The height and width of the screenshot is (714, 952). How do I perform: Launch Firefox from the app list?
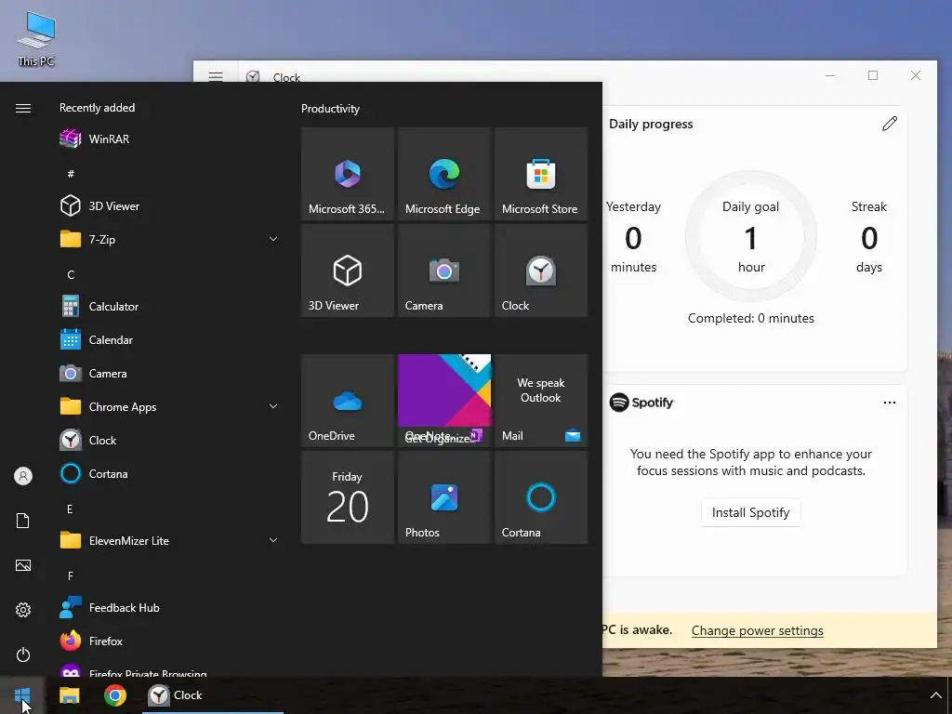point(169,641)
